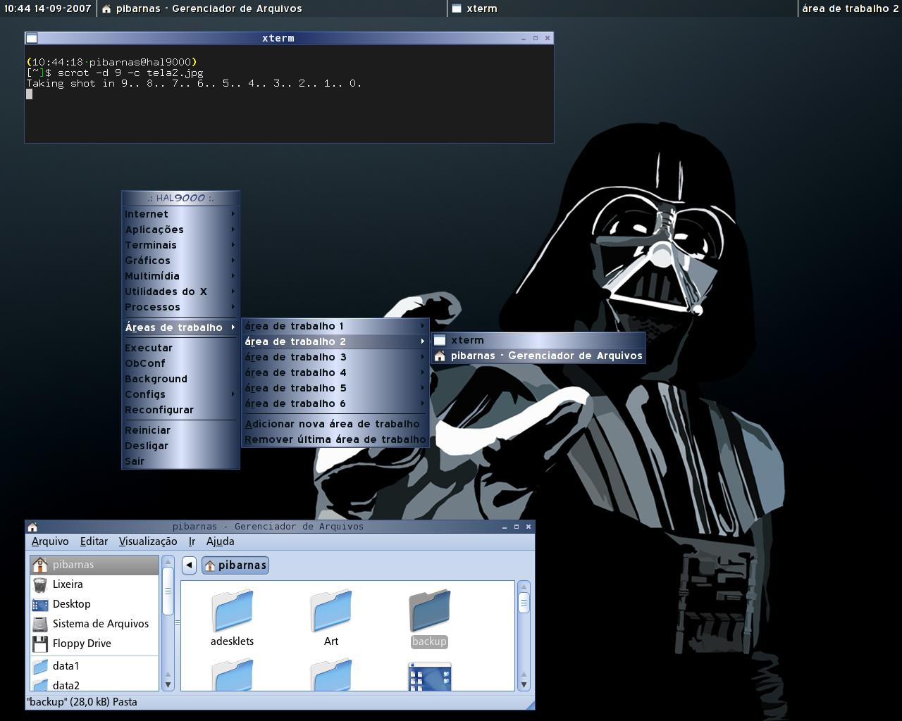This screenshot has height=721, width=902.
Task: Click inside the xterm terminal area
Action: coord(289,94)
